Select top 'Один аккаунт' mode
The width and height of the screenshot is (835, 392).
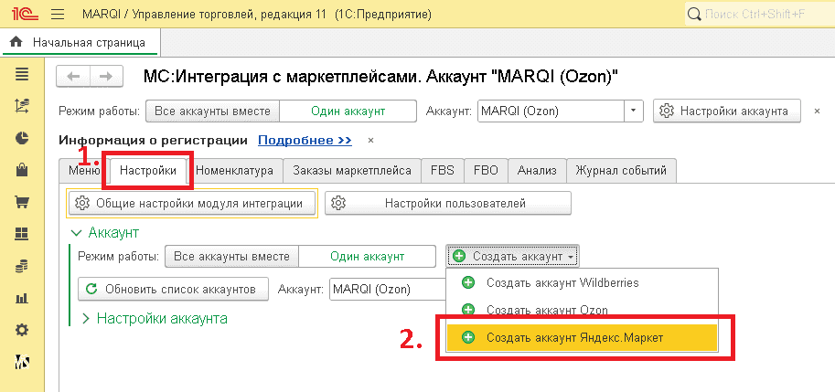(x=348, y=111)
